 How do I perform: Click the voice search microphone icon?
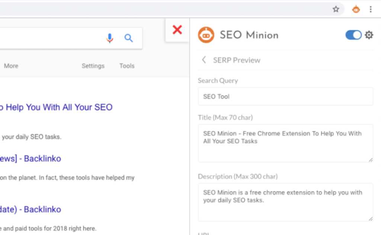tap(109, 38)
